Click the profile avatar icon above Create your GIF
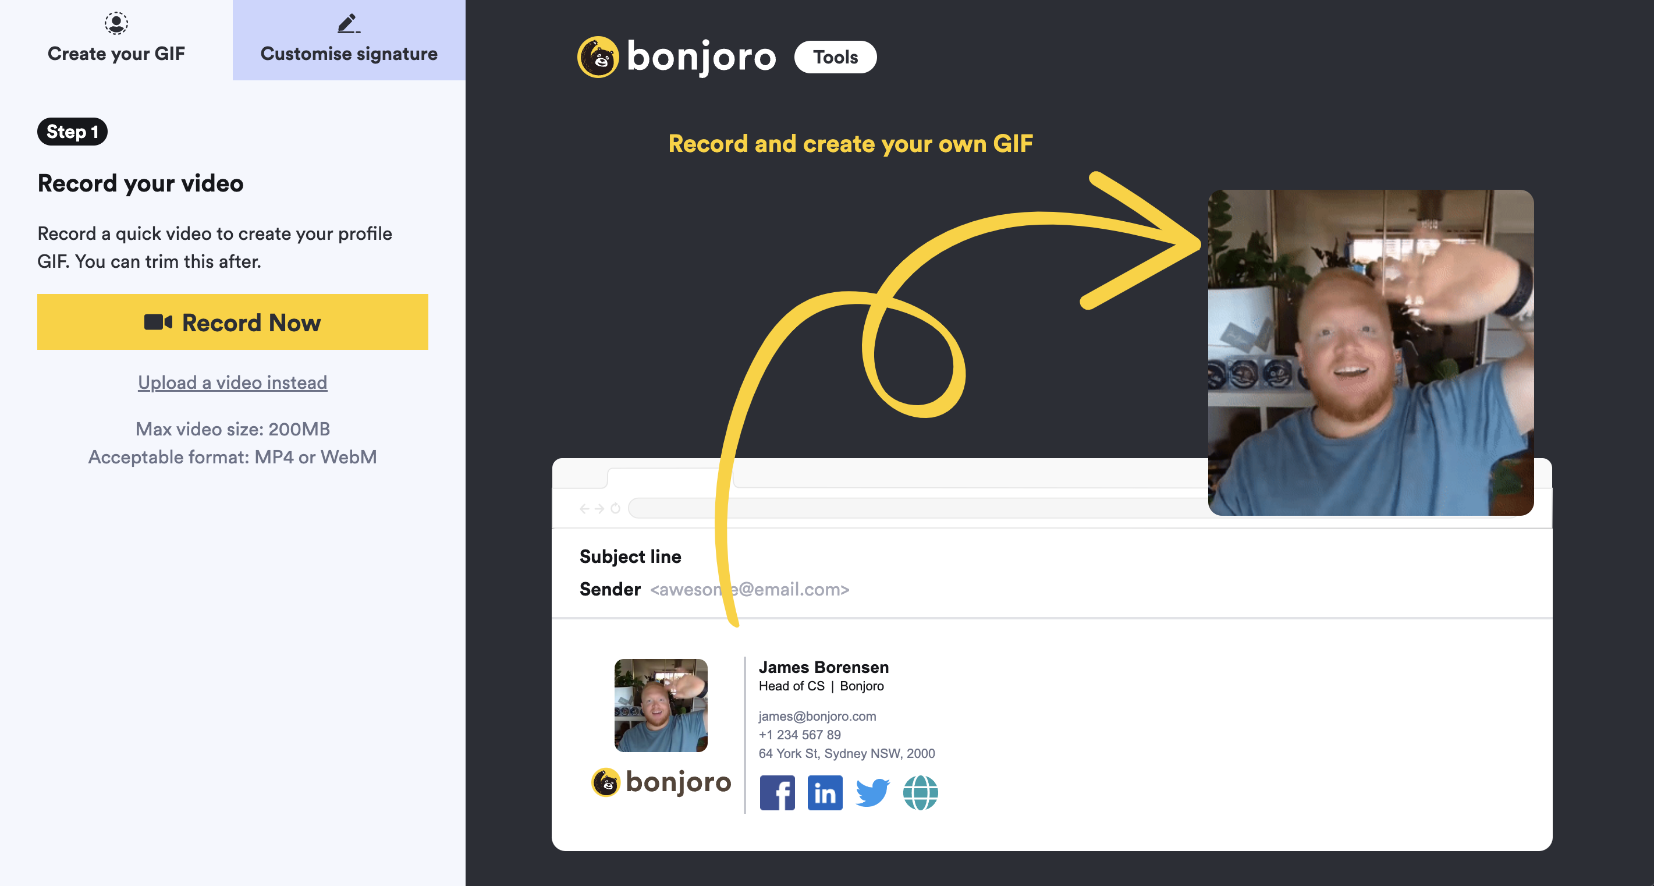 pyautogui.click(x=116, y=23)
